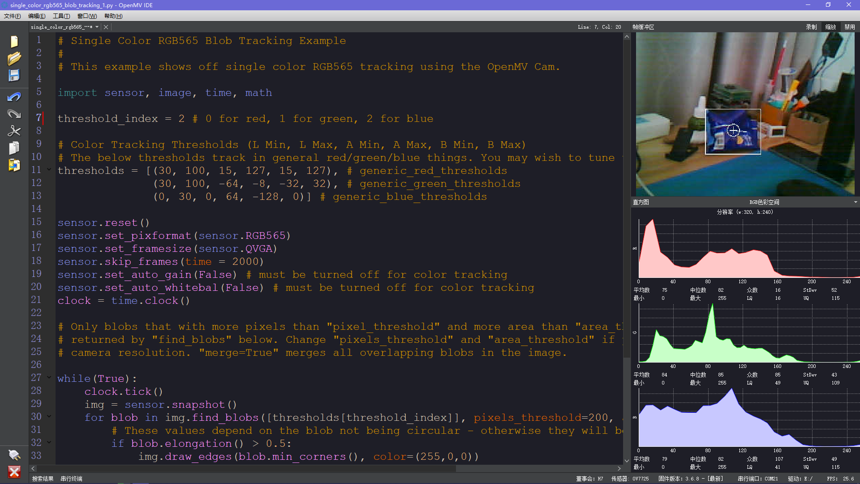Click the 帧缓冲区 frame buffer label
Viewport: 860px width, 484px height.
coord(643,27)
